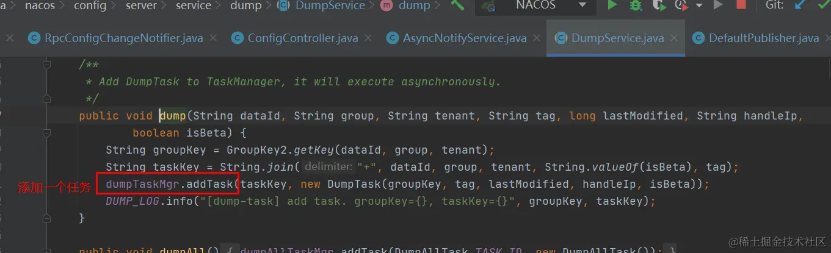Click the dumpAll method name
Image resolution: width=831 pixels, height=253 pixels.
click(186, 249)
